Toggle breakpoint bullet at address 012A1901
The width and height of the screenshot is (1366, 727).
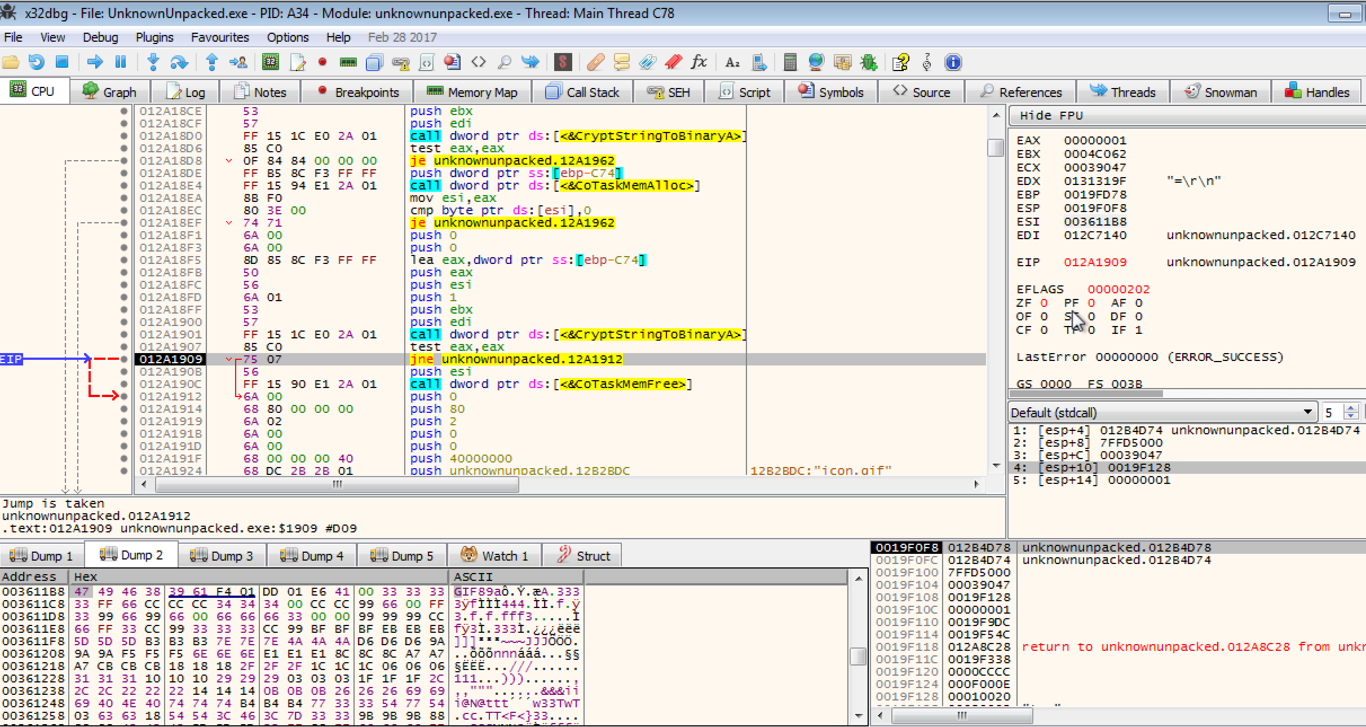coord(124,334)
